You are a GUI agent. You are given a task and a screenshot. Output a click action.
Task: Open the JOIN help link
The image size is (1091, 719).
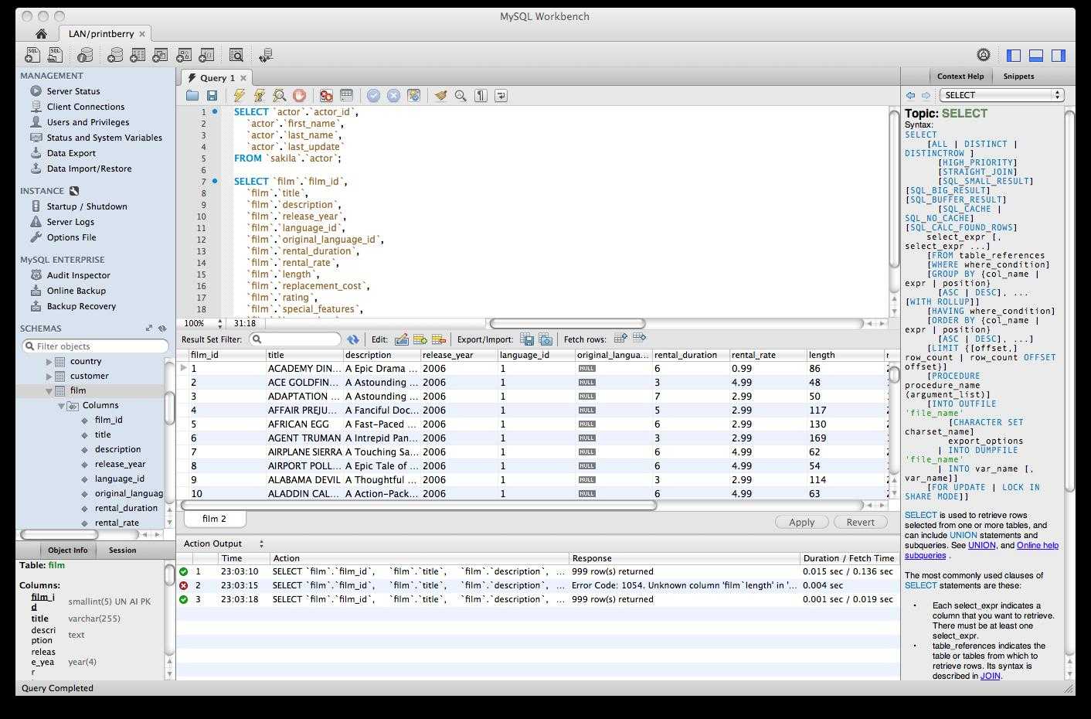[990, 676]
